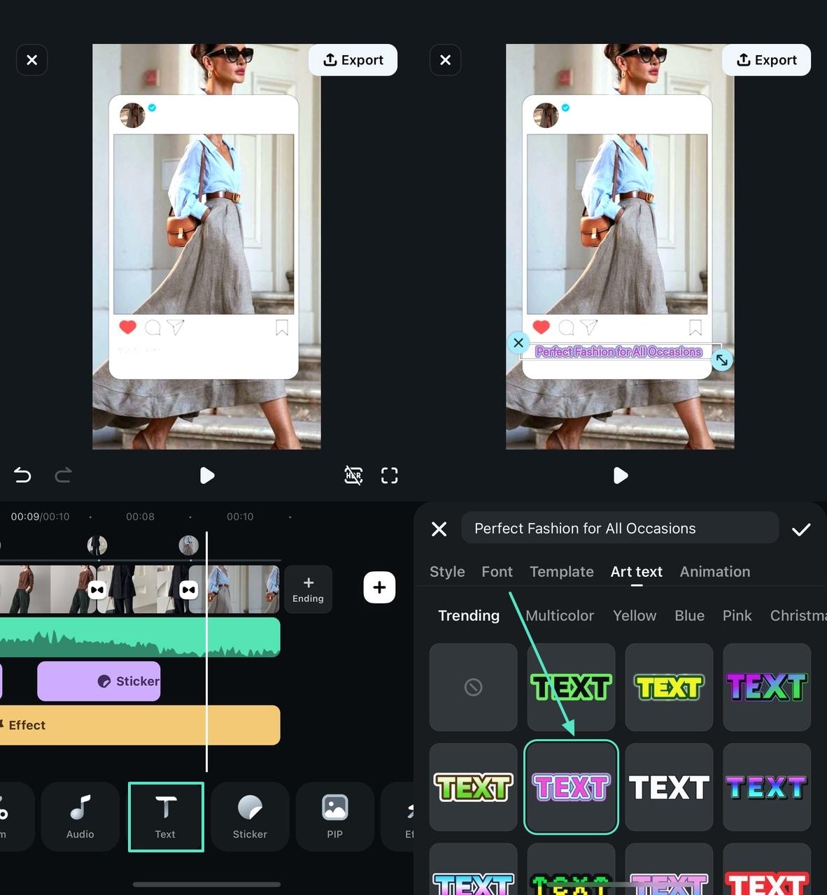Play the video in right preview
The width and height of the screenshot is (827, 895).
(x=621, y=475)
